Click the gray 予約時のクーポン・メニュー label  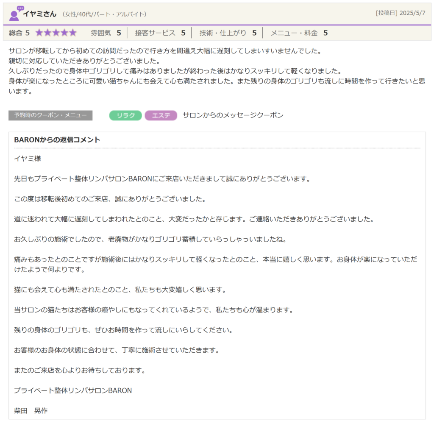coord(50,115)
